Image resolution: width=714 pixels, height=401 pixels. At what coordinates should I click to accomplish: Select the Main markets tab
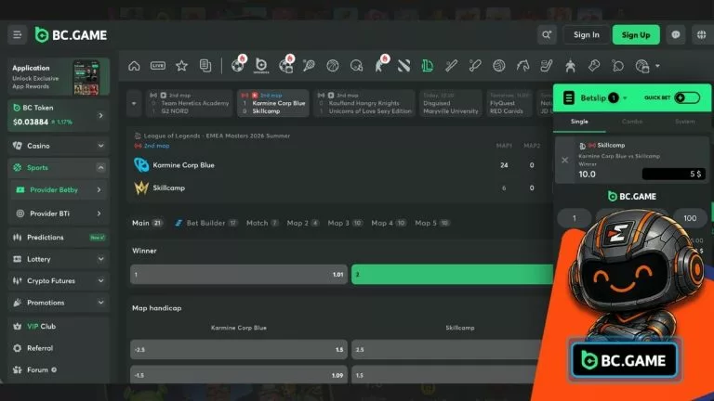(147, 223)
